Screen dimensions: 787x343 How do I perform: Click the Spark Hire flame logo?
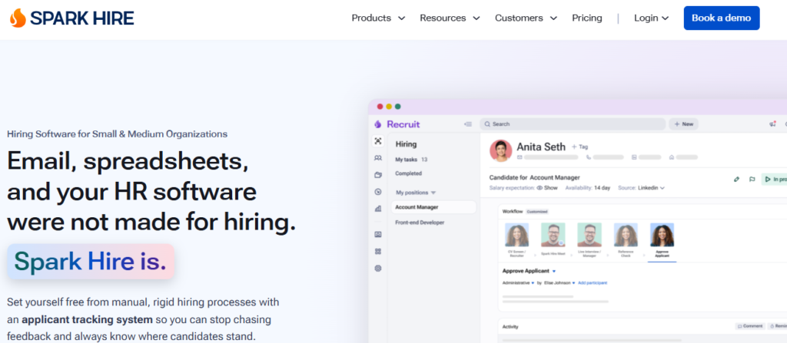18,18
